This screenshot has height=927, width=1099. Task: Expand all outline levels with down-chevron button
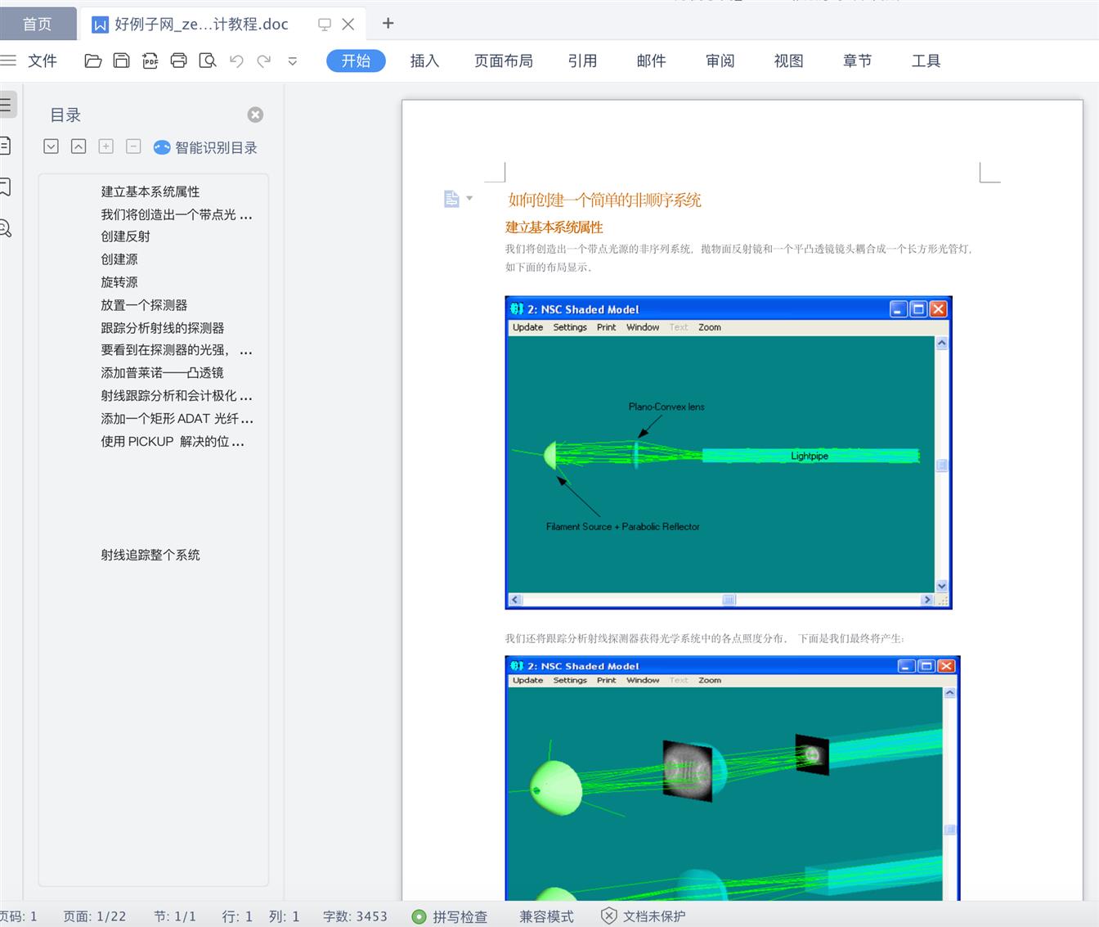pos(51,146)
